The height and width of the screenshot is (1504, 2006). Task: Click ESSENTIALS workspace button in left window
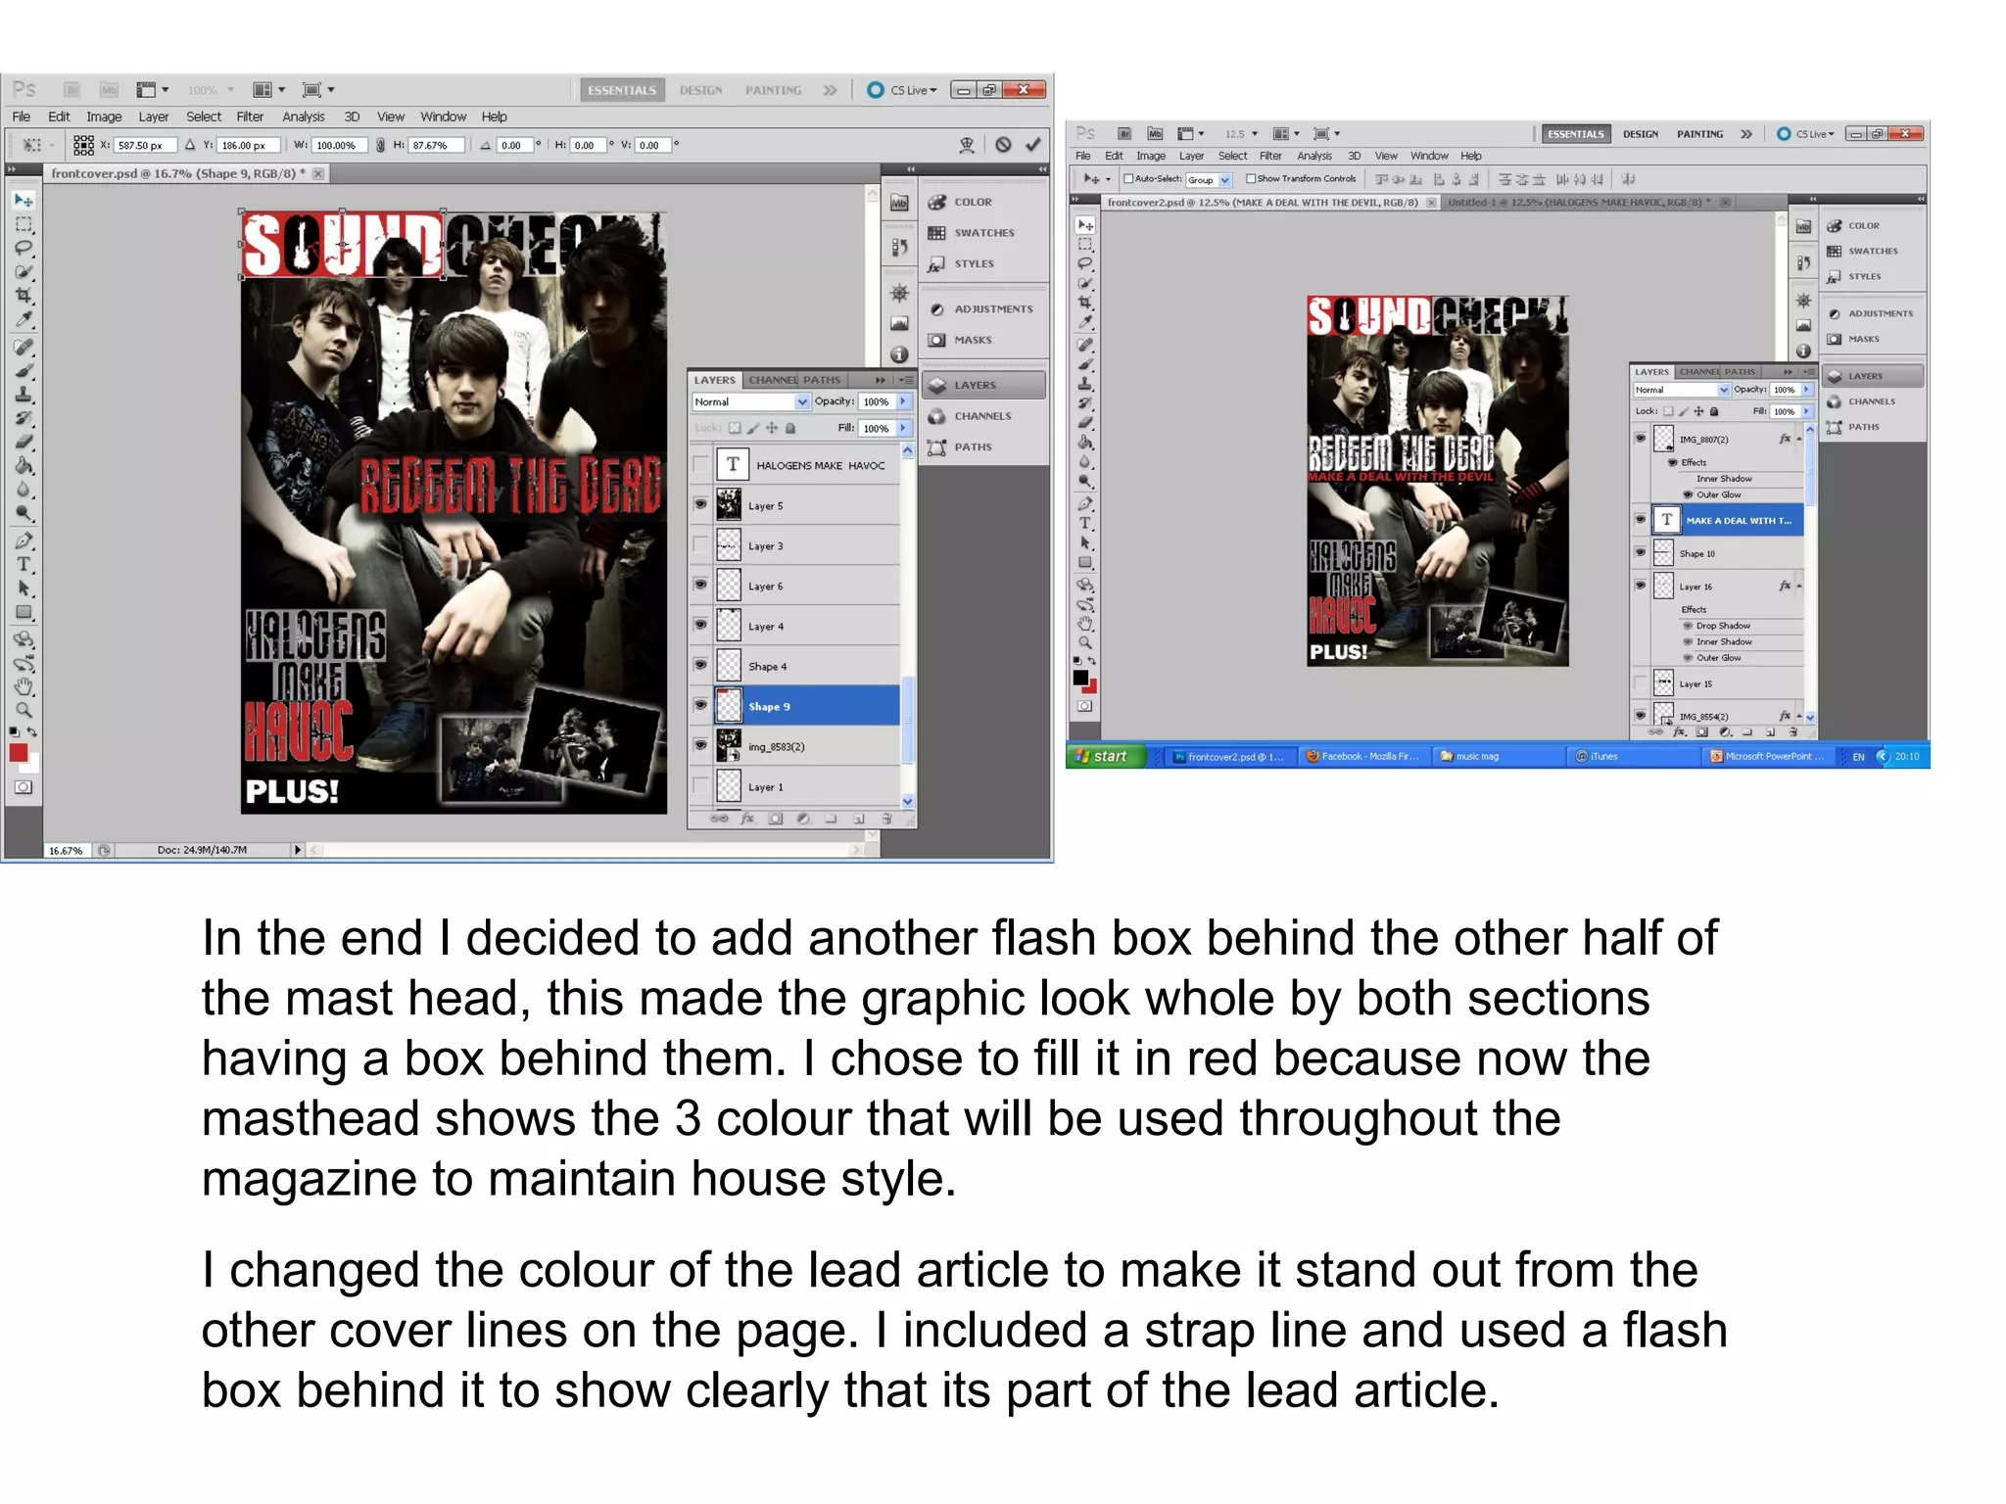pyautogui.click(x=622, y=90)
